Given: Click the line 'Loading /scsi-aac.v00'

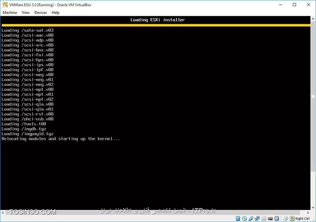Looking at the screenshot, I should [27, 35].
